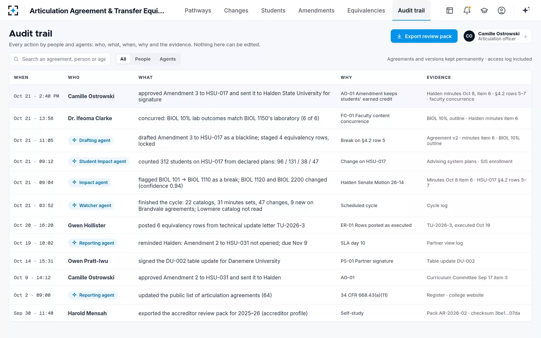Click the Student Impact agent chip

(99, 161)
